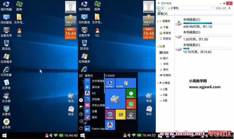Click the help question-mark icon in start menu
The width and height of the screenshot is (234, 139).
click(81, 114)
